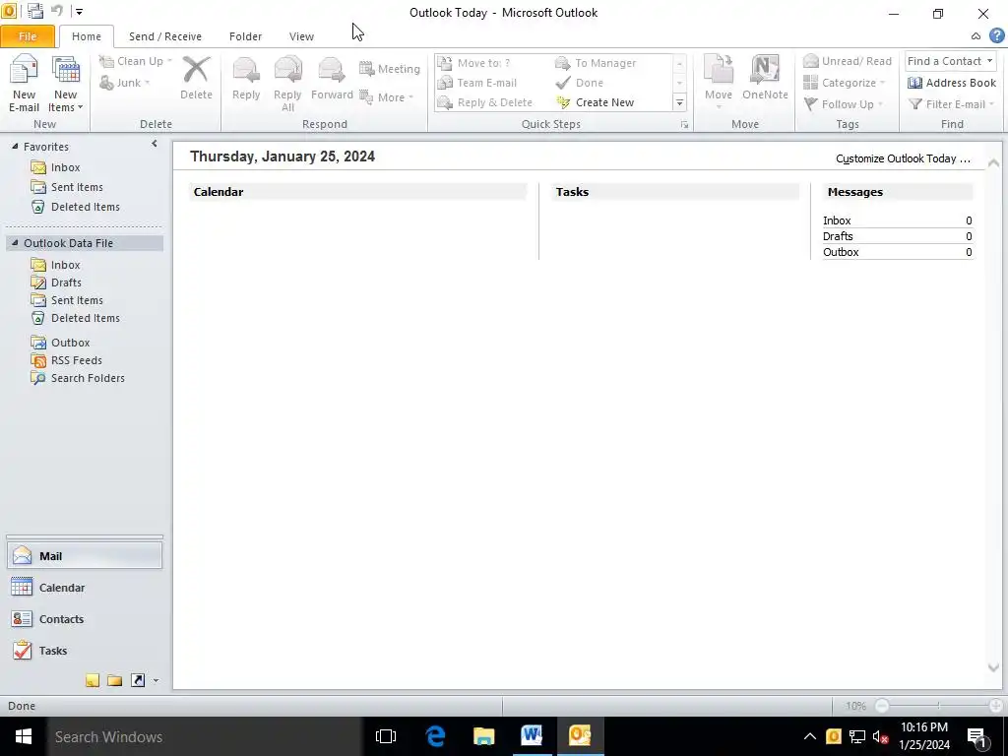The height and width of the screenshot is (756, 1008).
Task: Open Favorites Inbox folder
Action: point(66,167)
